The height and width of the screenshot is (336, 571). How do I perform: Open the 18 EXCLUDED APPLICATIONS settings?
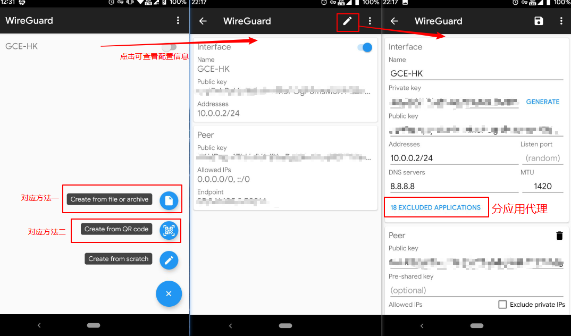(435, 207)
